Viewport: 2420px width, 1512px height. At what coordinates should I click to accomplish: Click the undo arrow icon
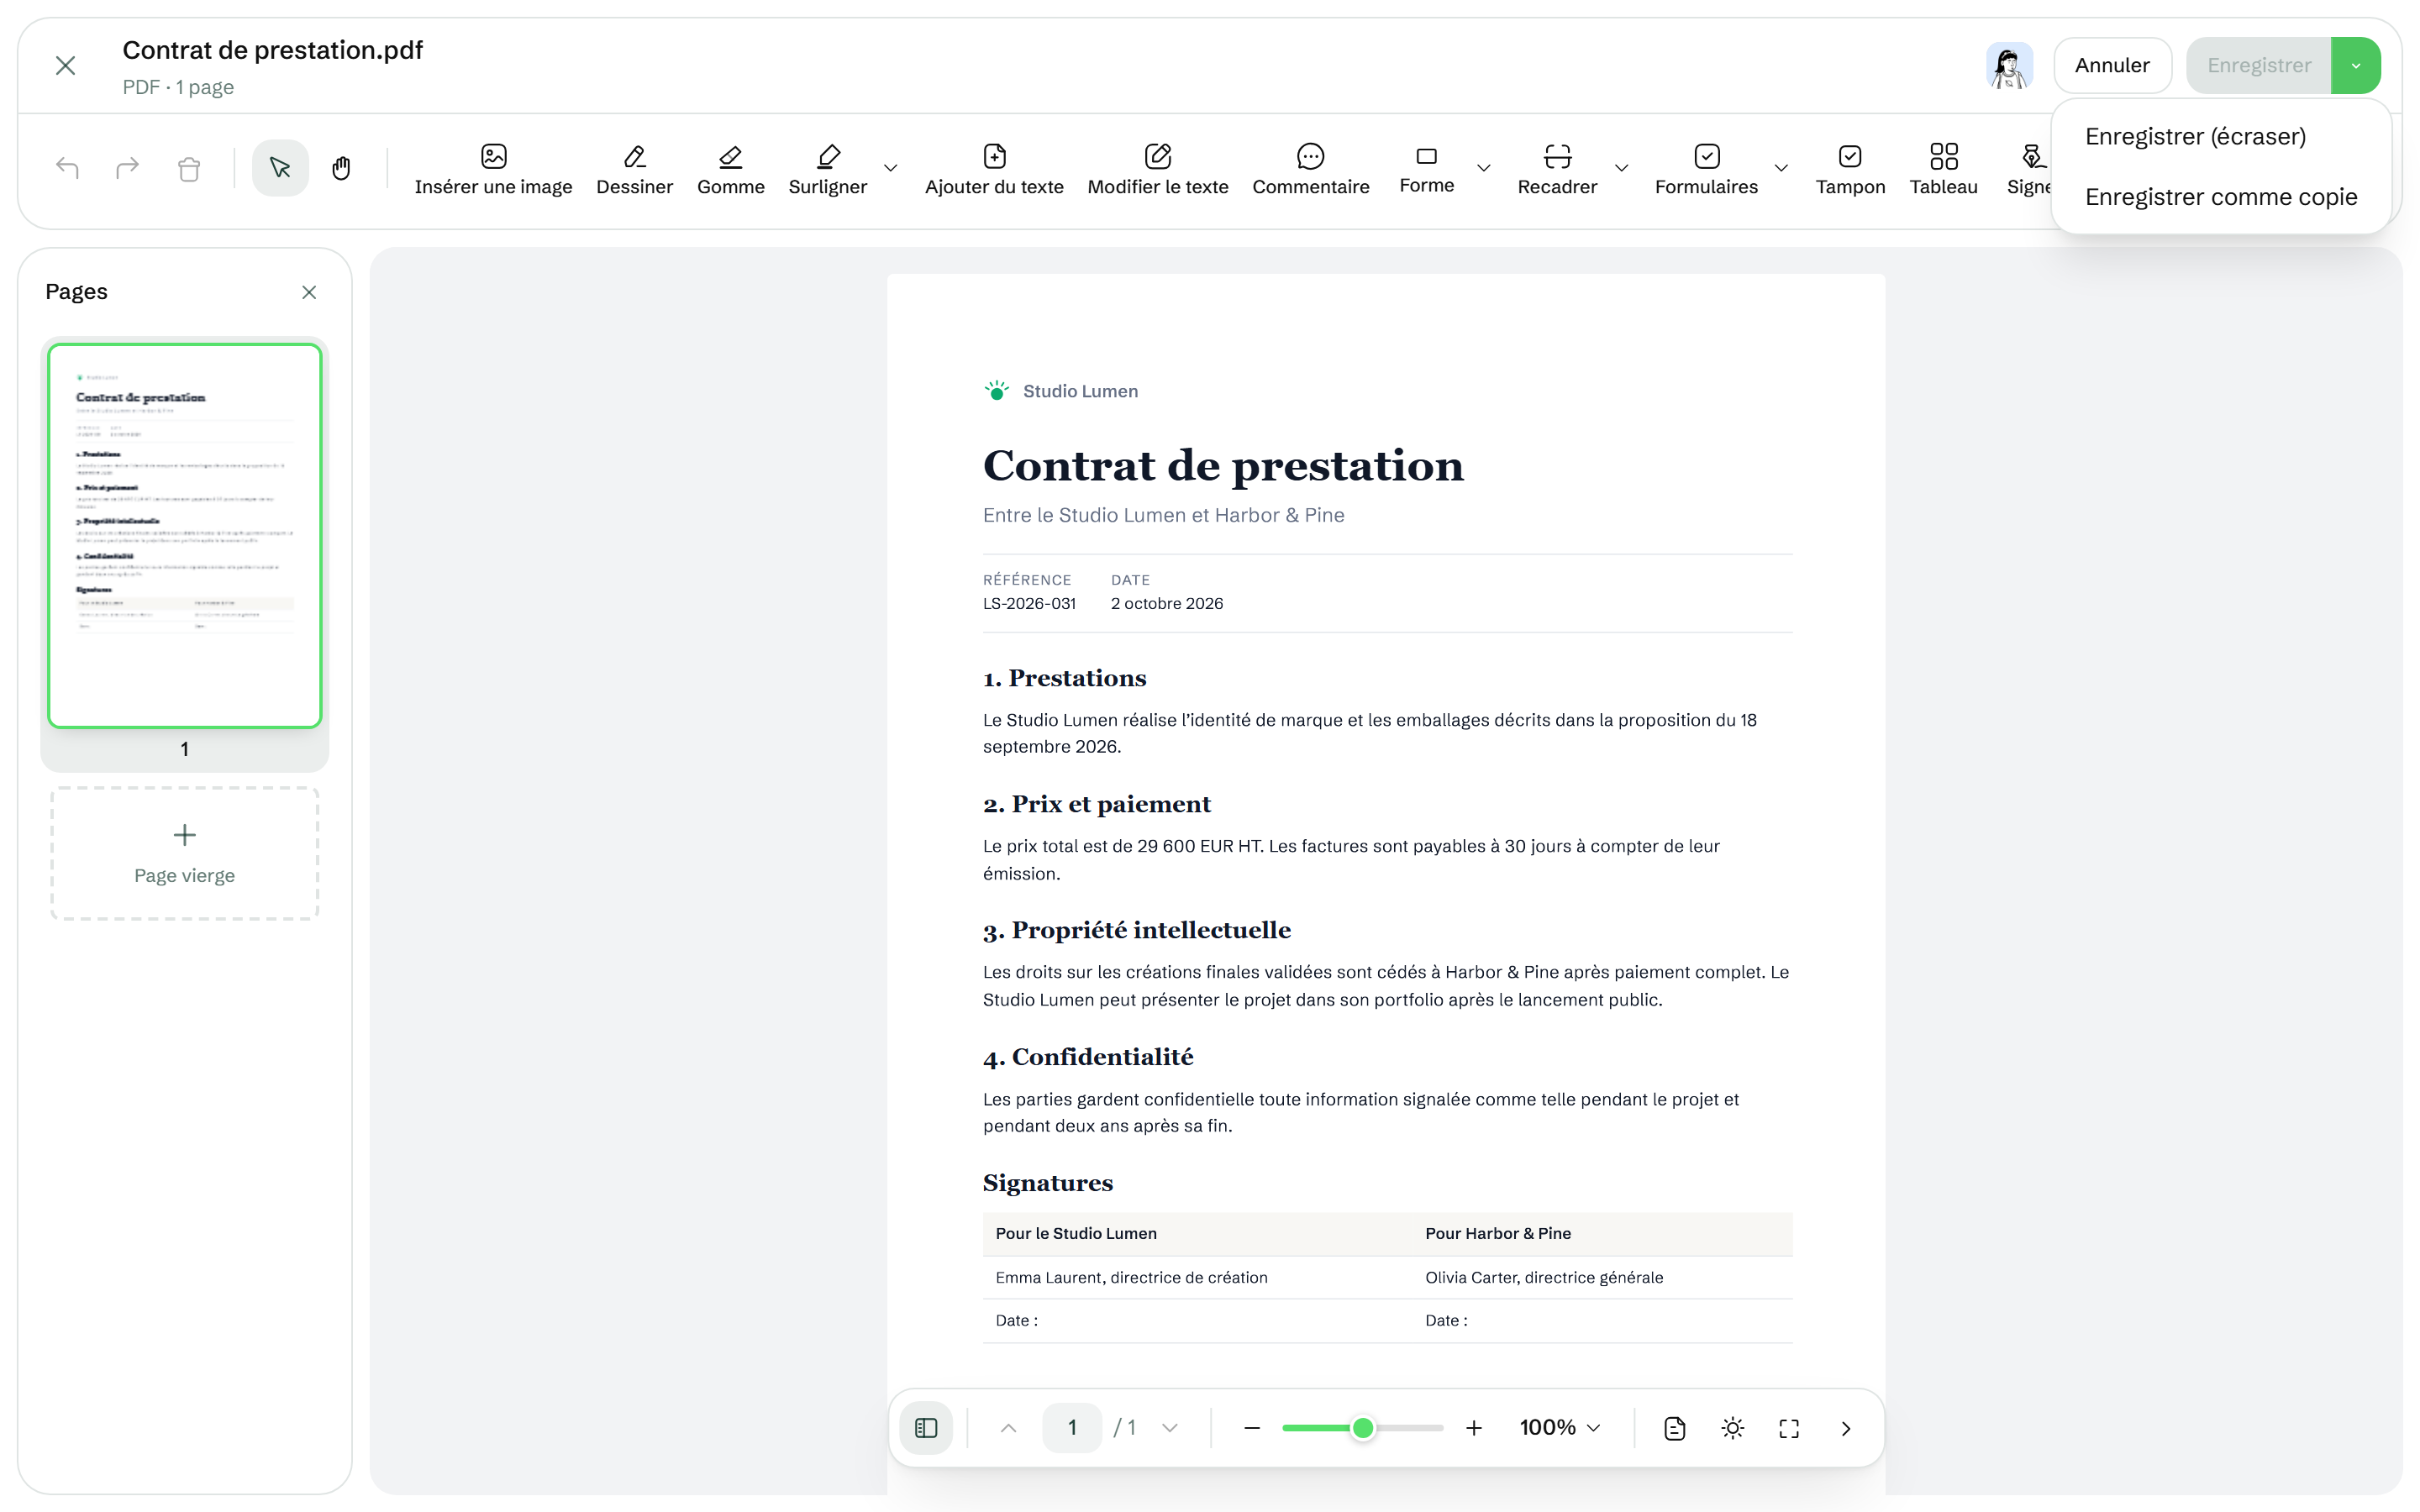(67, 168)
